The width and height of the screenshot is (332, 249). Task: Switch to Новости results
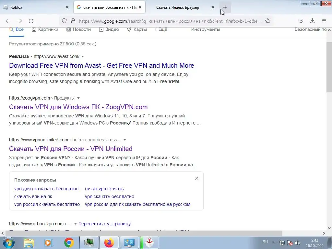pyautogui.click(x=78, y=30)
